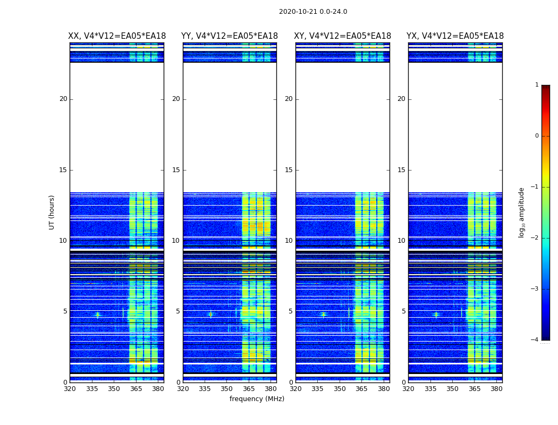Click x-tick '350' of the YY panel

[x=227, y=389]
